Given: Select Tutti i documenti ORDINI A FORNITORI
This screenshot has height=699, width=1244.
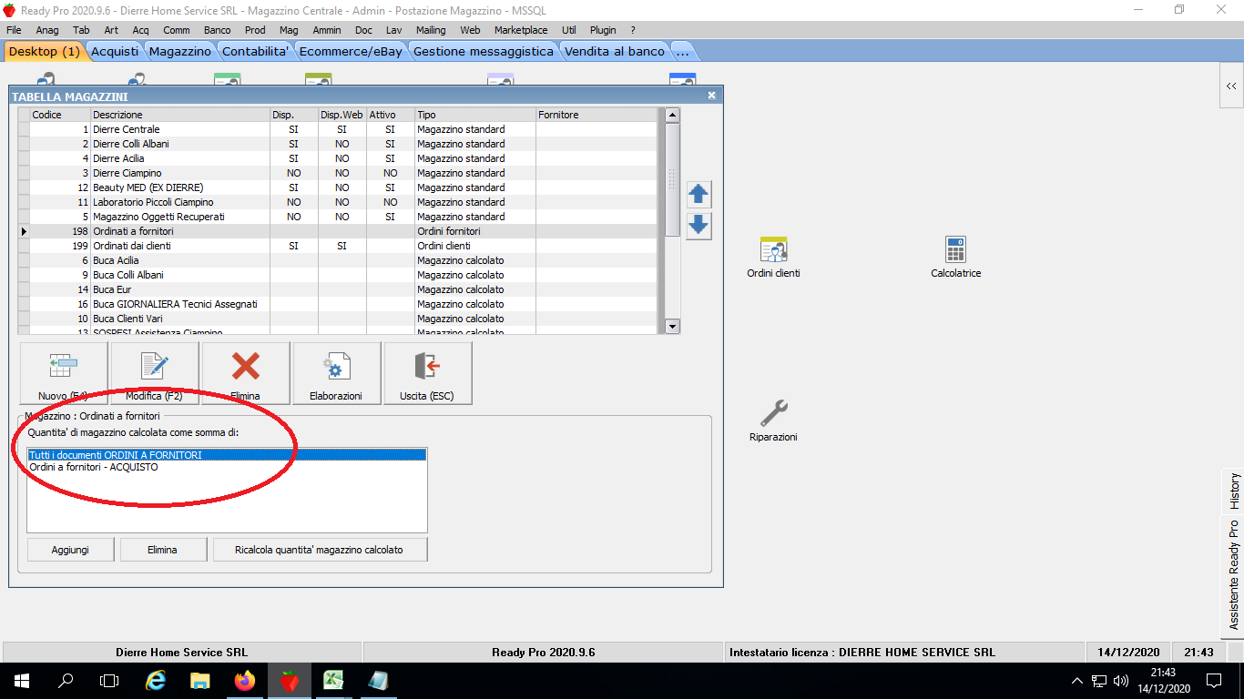Looking at the screenshot, I should tap(227, 454).
